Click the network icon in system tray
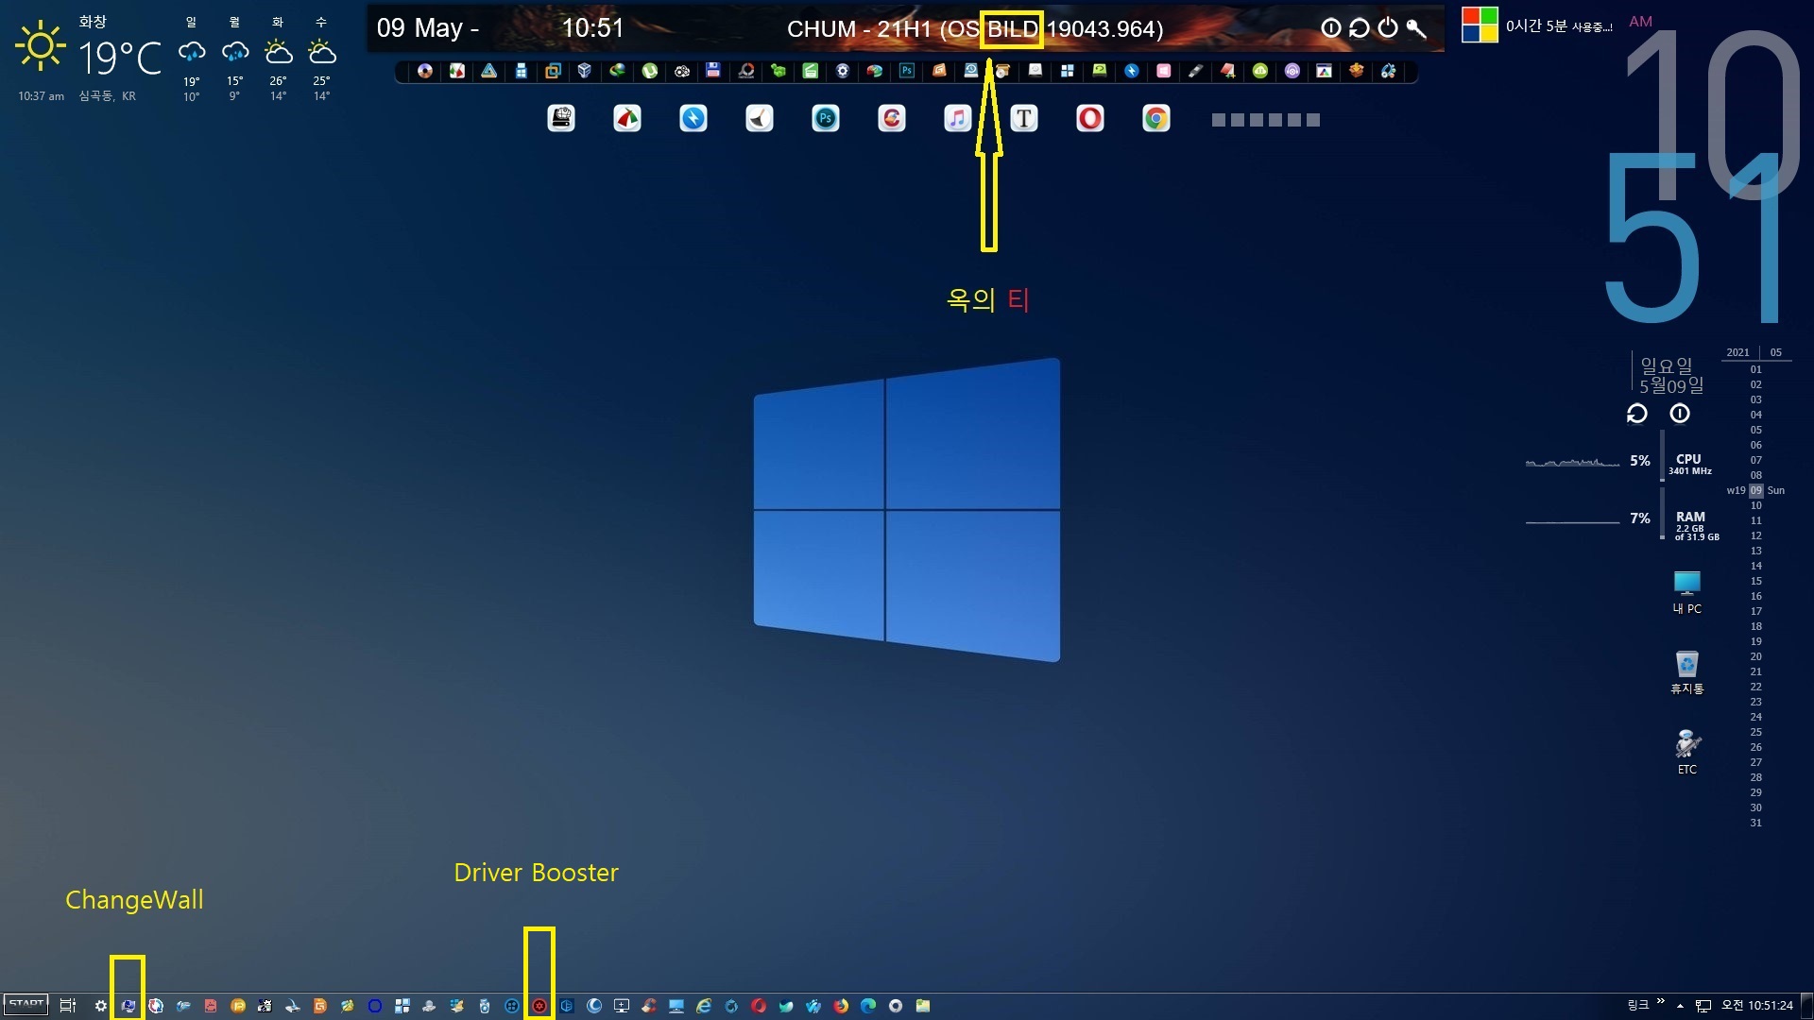The image size is (1814, 1020). coord(1703,1007)
